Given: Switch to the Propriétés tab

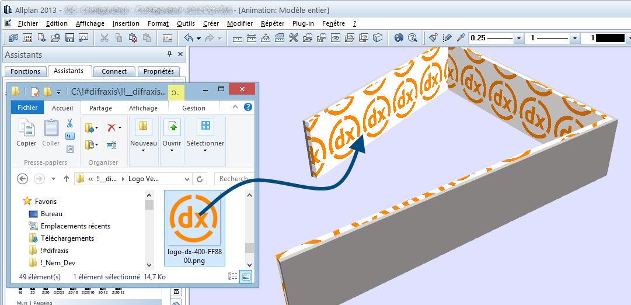Looking at the screenshot, I should click(159, 71).
